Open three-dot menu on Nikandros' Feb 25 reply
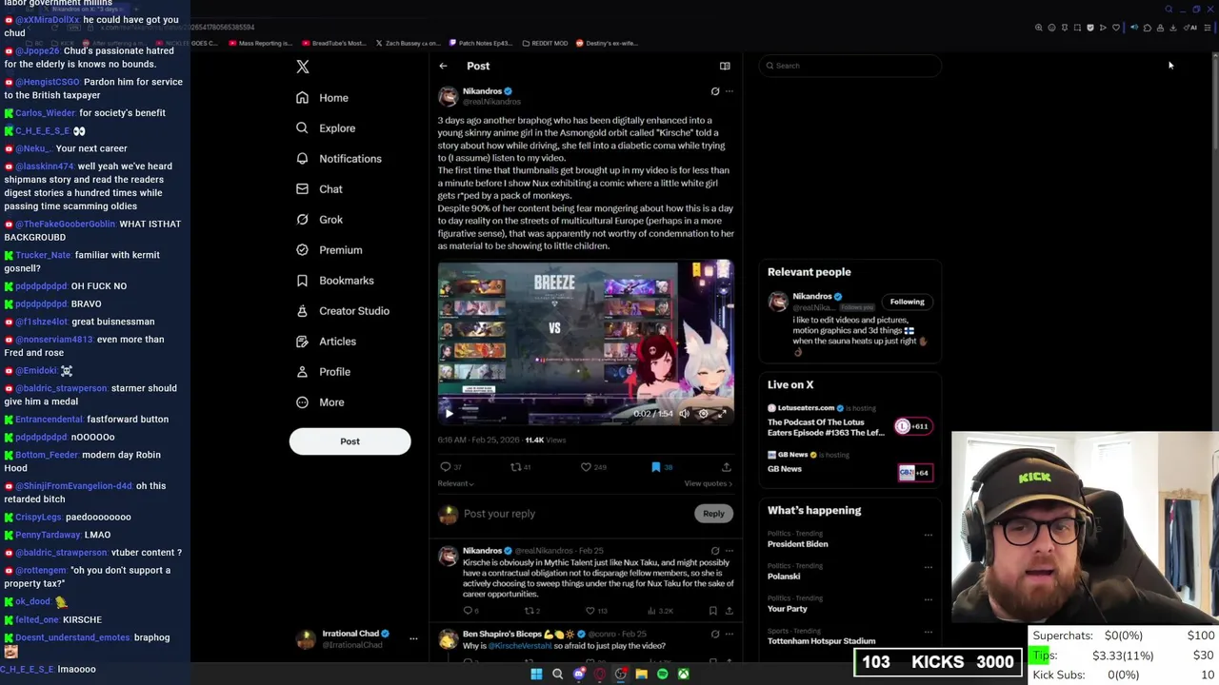This screenshot has width=1219, height=685. (x=729, y=551)
